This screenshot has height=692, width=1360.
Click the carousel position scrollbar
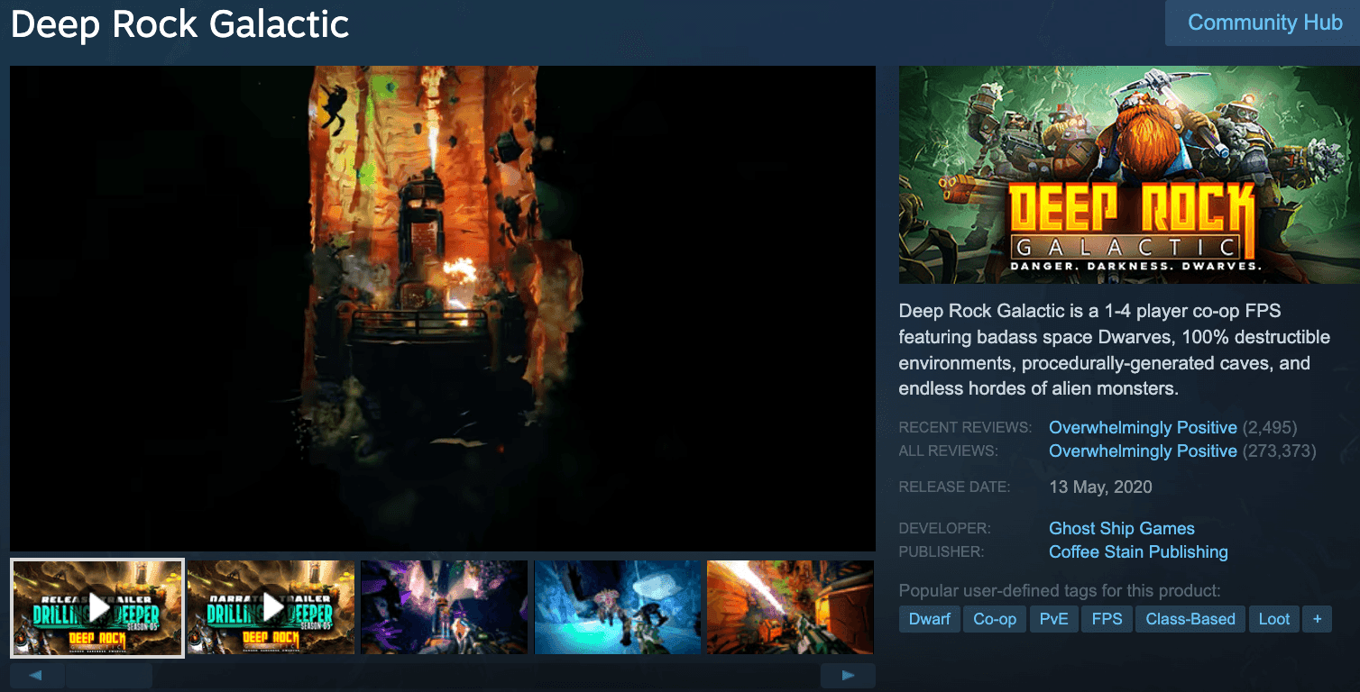[x=110, y=674]
